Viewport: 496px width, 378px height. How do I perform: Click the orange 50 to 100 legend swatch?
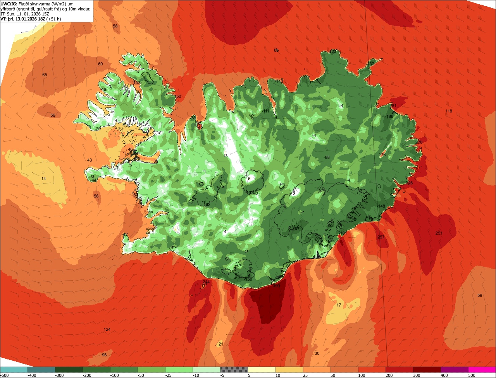(344, 369)
